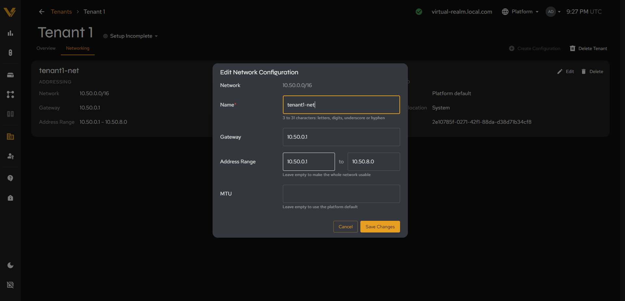The width and height of the screenshot is (625, 301).
Task: Click the 10.50.0.0/16 value in the dialog
Action: point(297,85)
